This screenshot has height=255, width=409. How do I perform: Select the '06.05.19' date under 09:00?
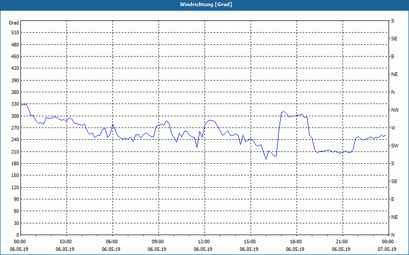coord(157,249)
